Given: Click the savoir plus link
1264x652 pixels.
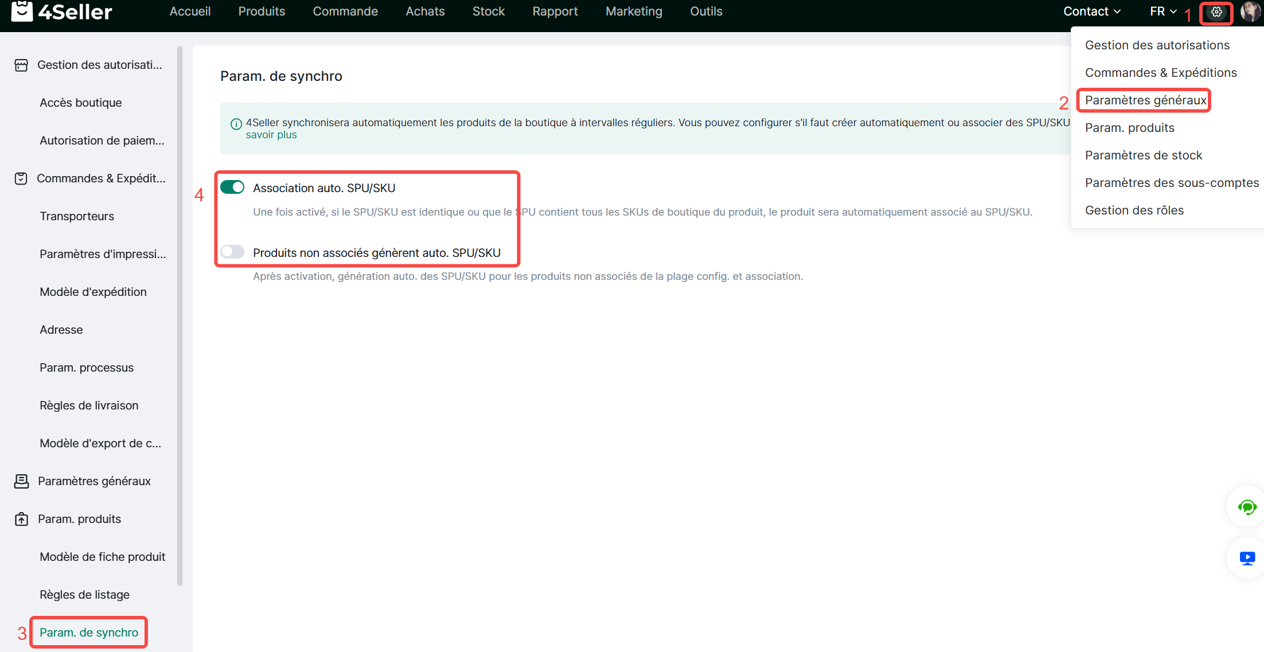Looking at the screenshot, I should point(271,135).
